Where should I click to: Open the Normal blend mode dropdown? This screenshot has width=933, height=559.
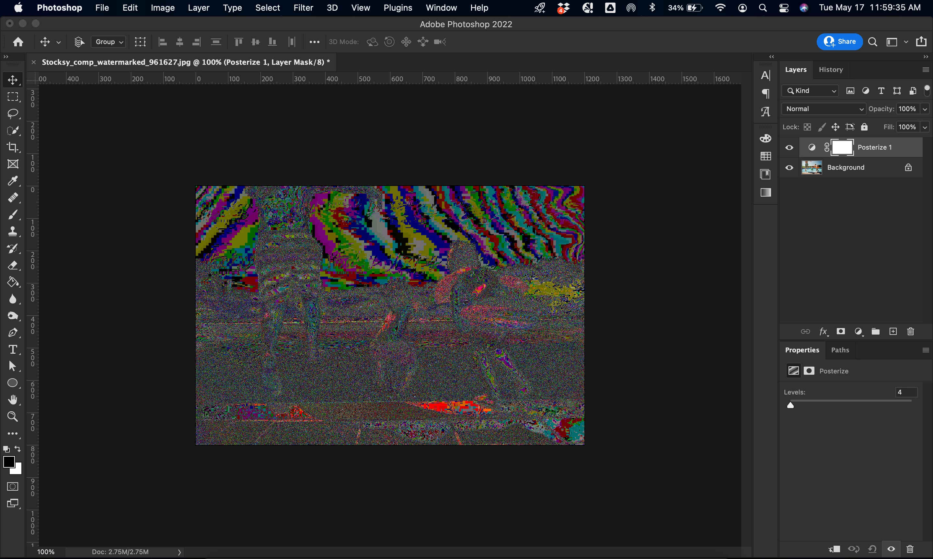(824, 109)
